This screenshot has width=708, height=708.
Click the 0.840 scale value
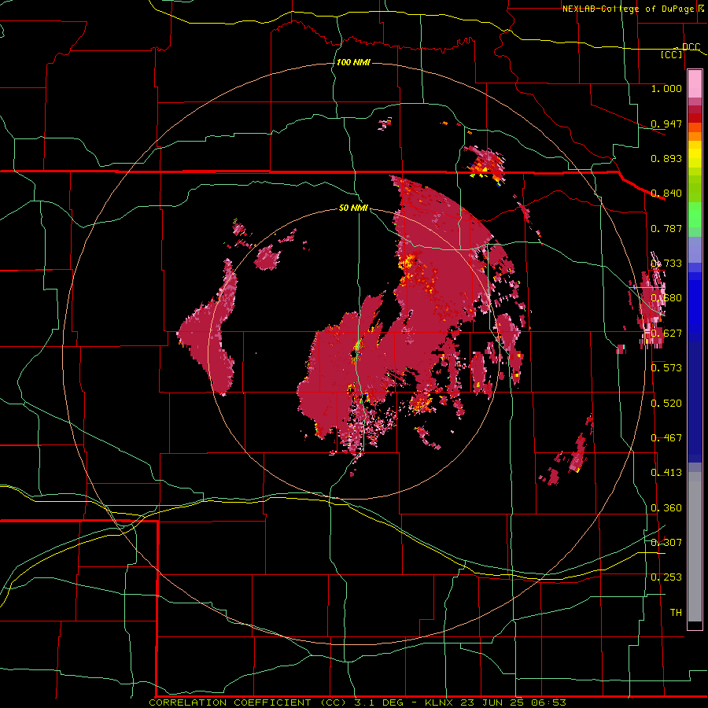point(666,194)
